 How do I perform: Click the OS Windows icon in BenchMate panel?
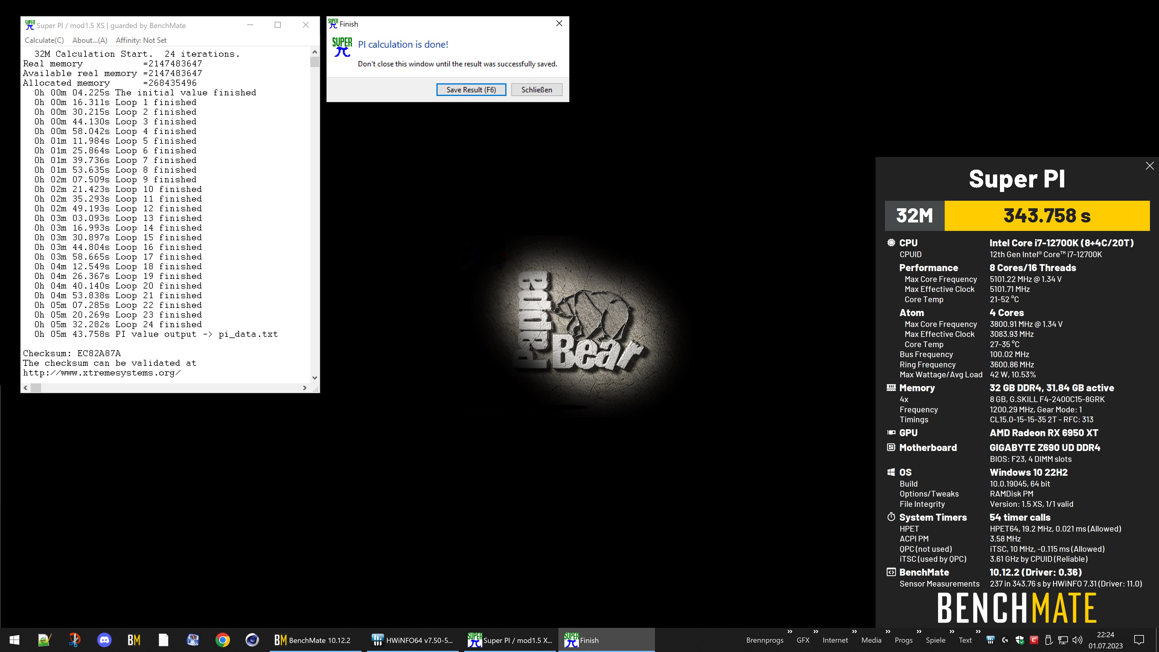tap(891, 472)
